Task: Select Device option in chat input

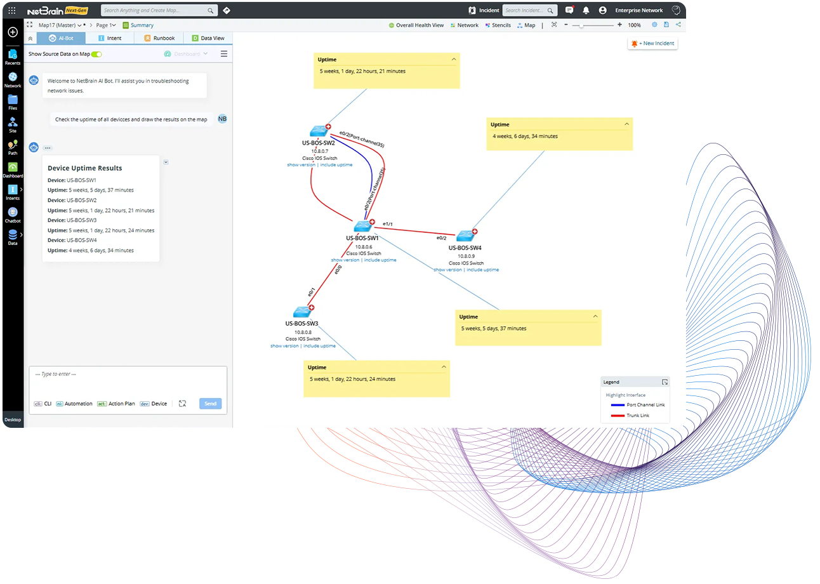Action: click(153, 404)
